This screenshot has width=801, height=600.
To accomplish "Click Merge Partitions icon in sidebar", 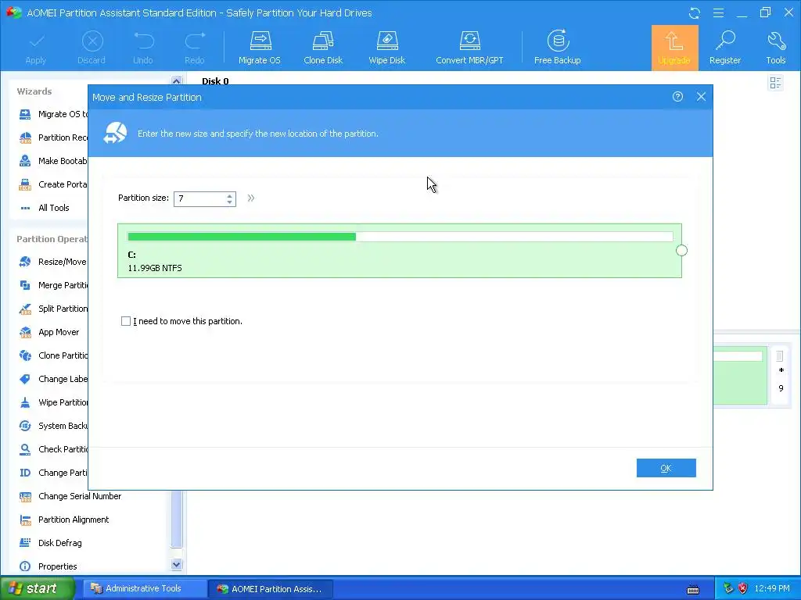I will click(x=25, y=285).
